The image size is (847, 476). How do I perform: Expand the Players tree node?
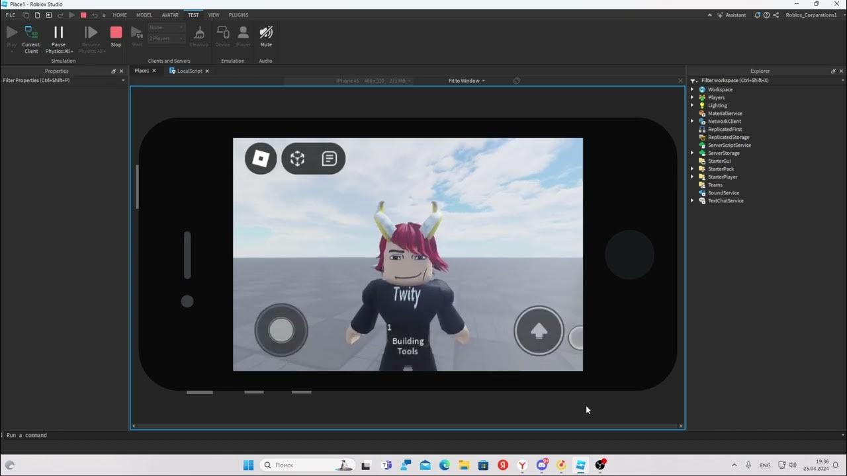(692, 97)
